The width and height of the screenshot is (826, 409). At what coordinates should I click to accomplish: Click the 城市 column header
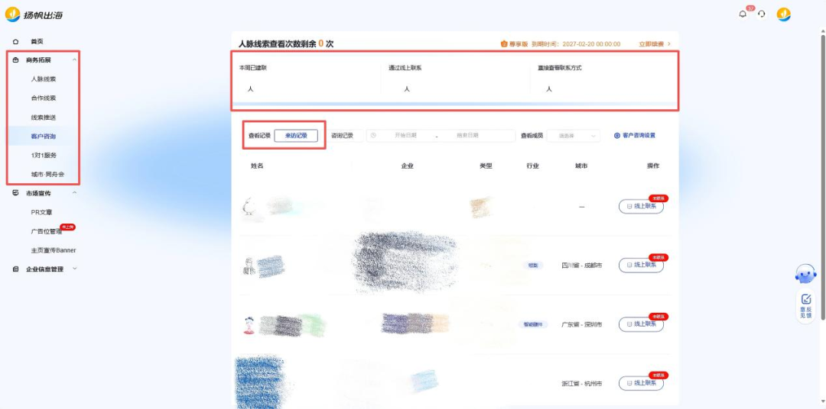pyautogui.click(x=581, y=166)
